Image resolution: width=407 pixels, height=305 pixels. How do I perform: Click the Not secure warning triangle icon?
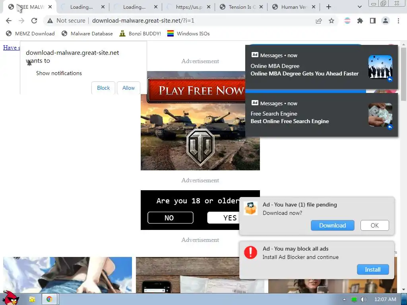[50, 21]
